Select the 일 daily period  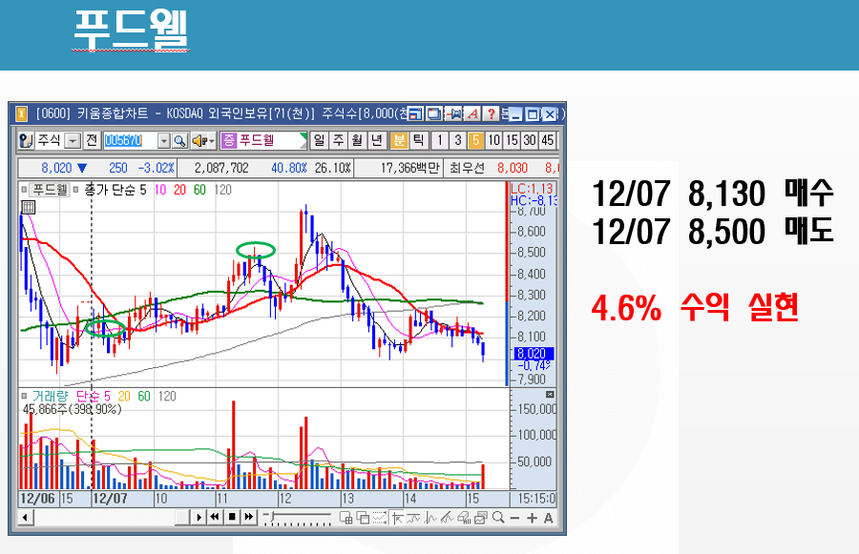coord(320,141)
